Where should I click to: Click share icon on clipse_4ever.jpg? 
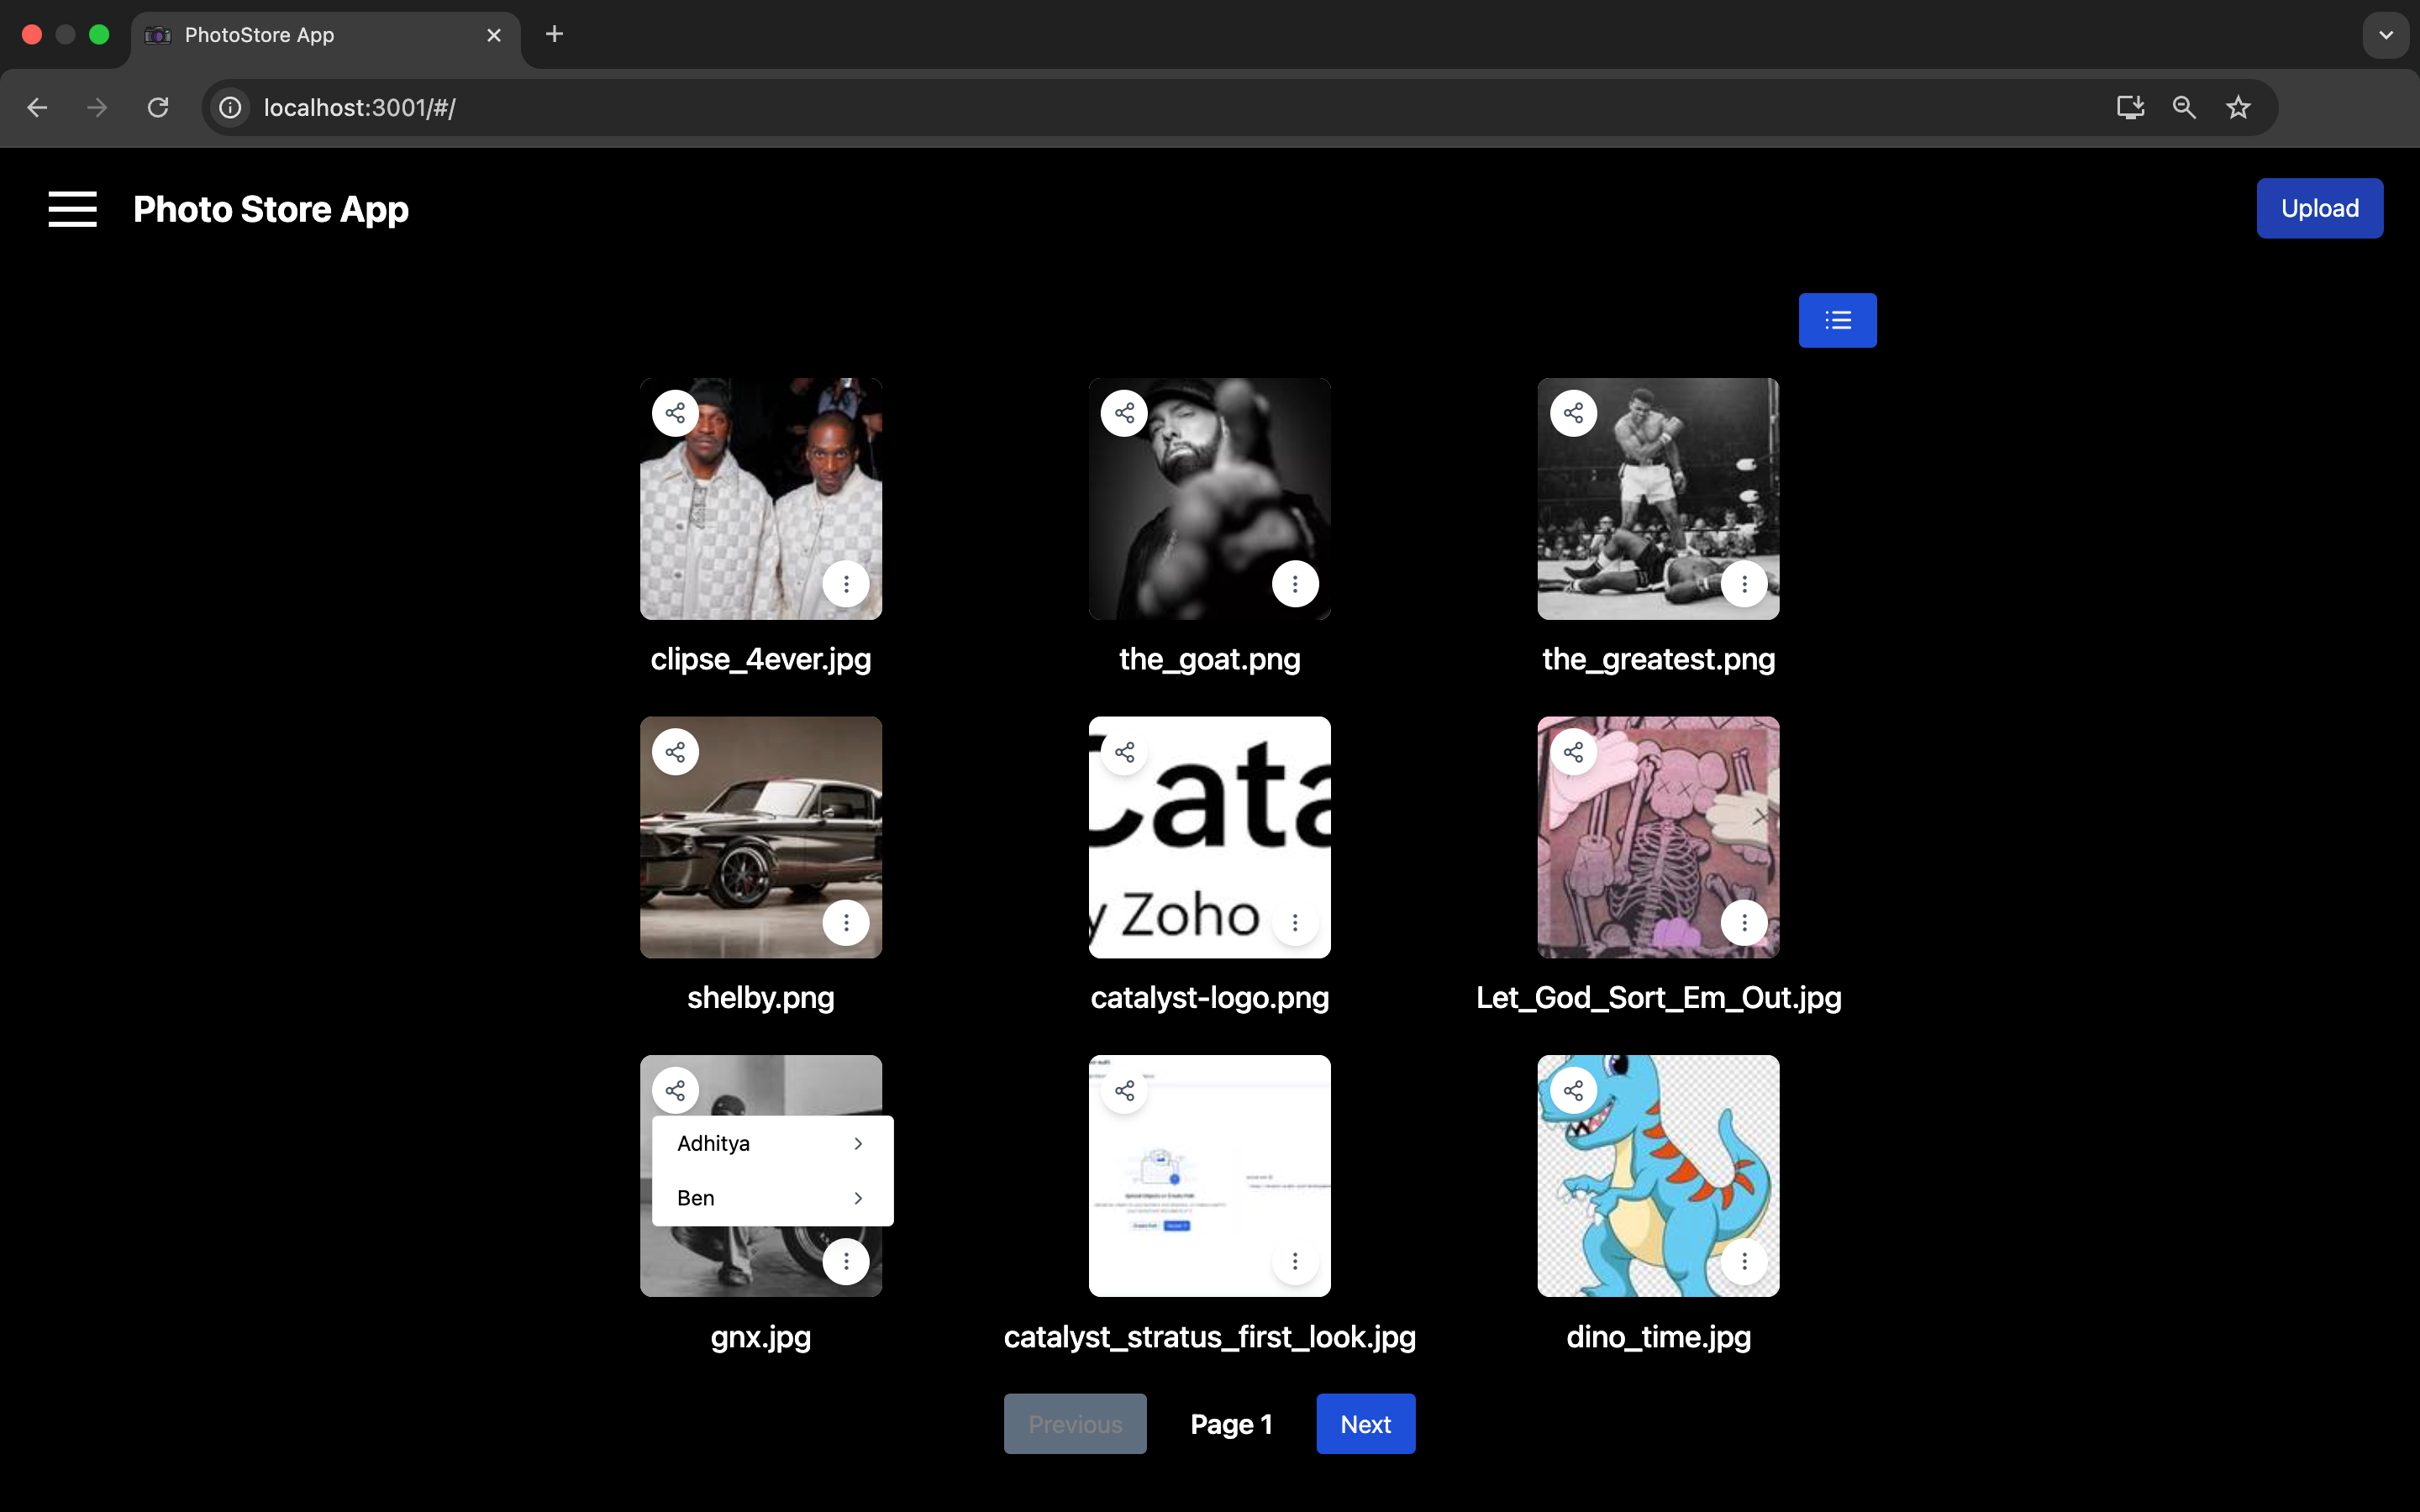point(676,413)
